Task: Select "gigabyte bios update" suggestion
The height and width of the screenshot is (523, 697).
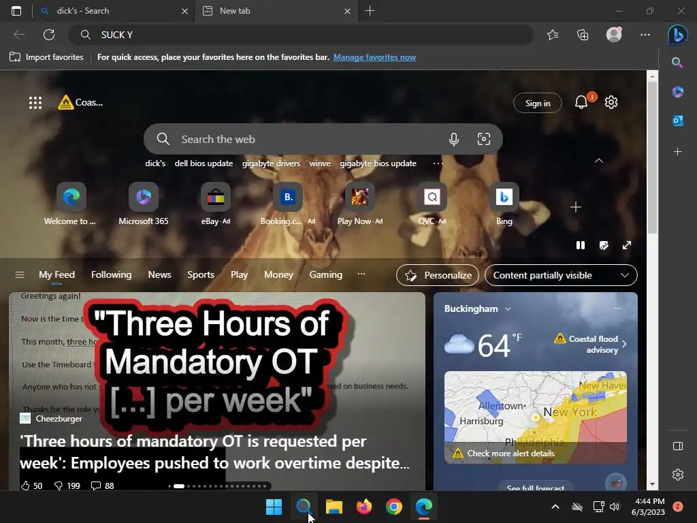Action: pyautogui.click(x=378, y=163)
